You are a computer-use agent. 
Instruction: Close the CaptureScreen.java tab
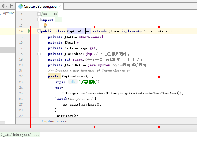click(60, 7)
